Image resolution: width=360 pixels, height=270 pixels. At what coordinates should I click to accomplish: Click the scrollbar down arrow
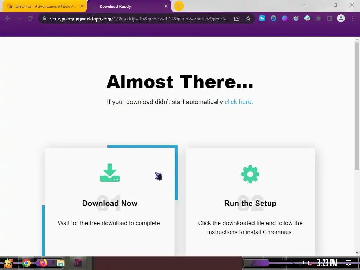click(357, 253)
